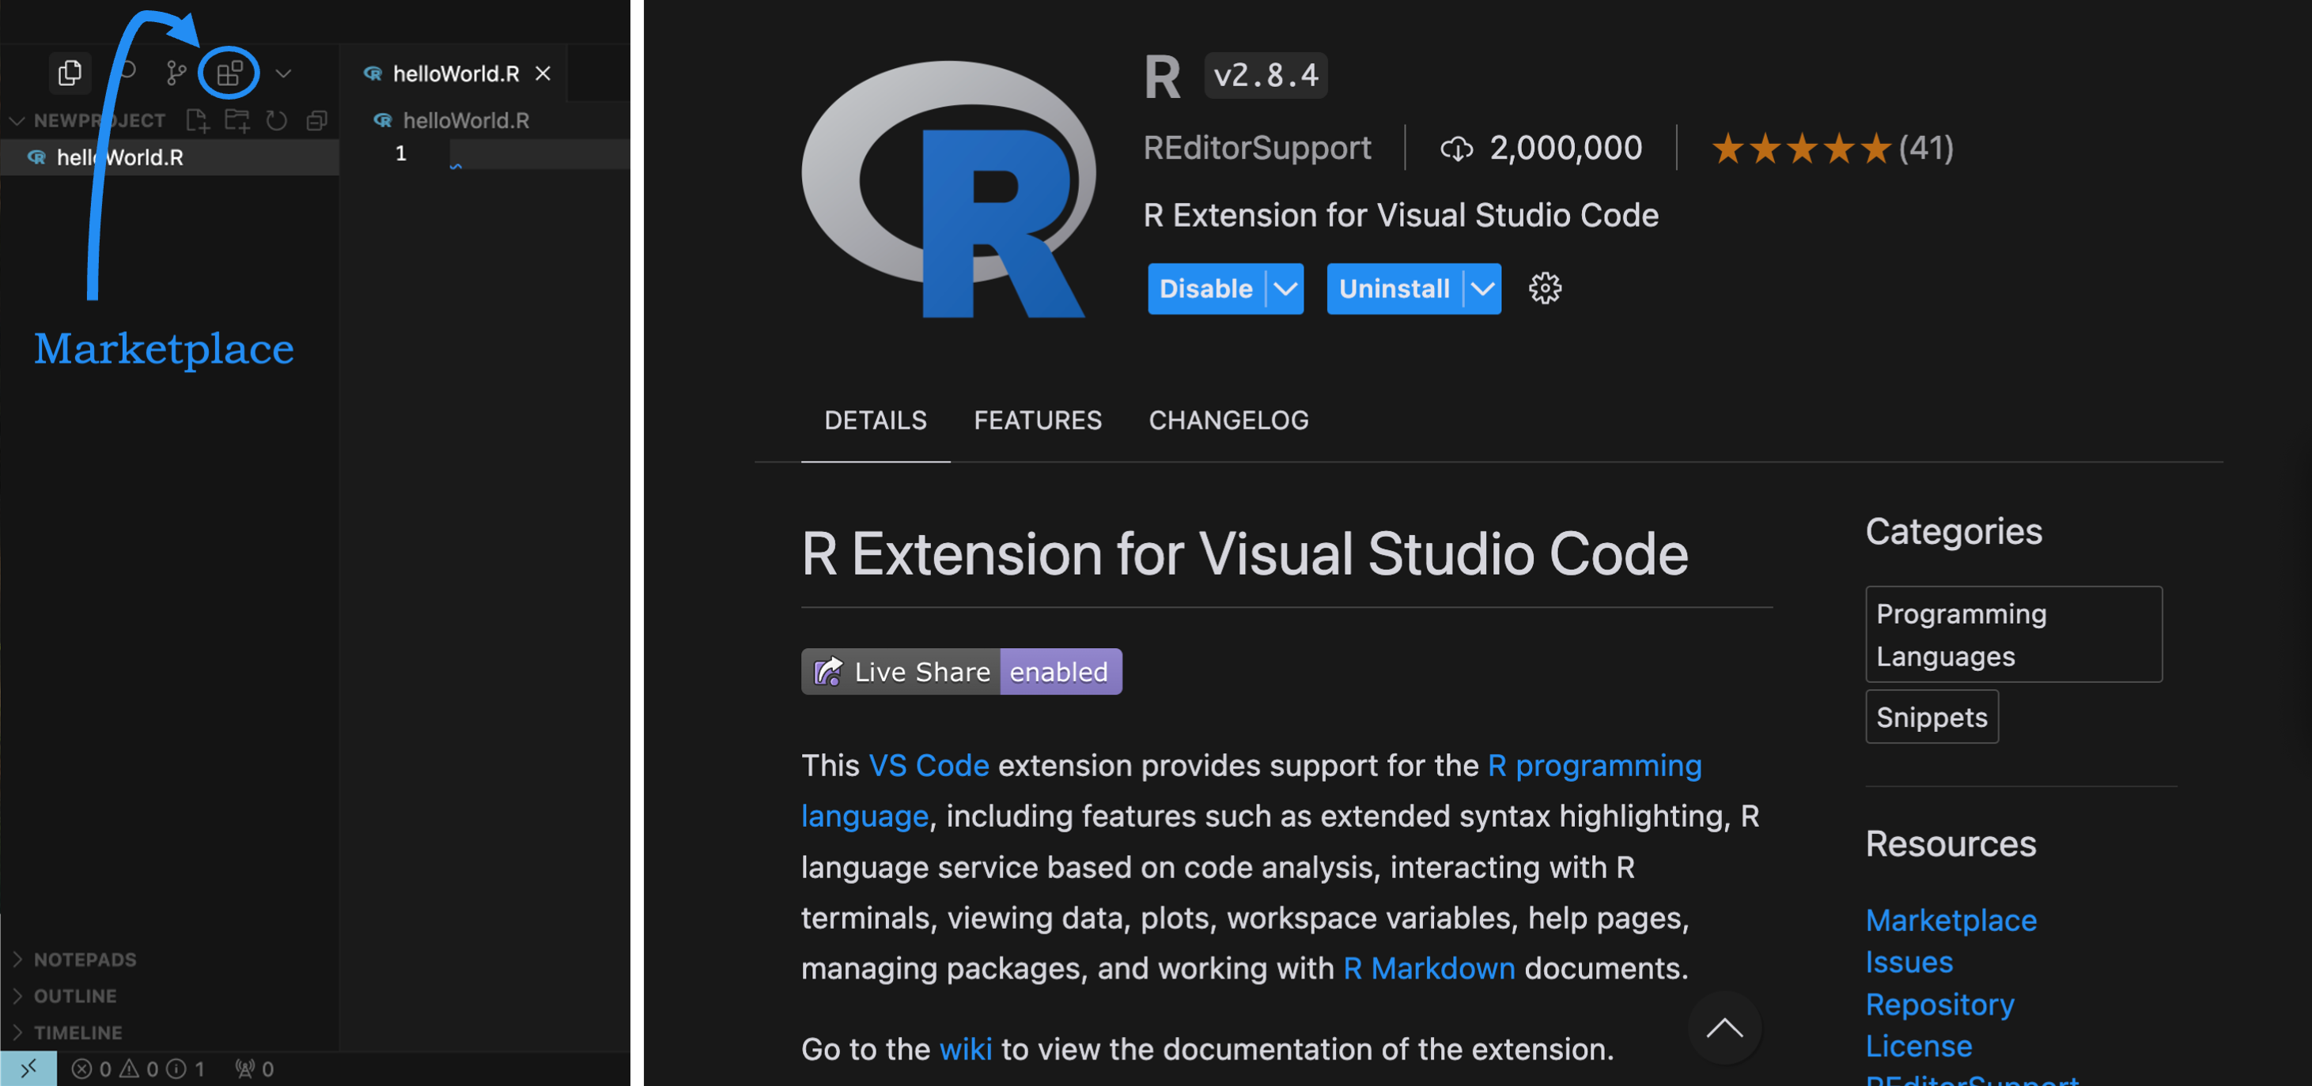Switch to the CHANGELOG tab
The height and width of the screenshot is (1086, 2312).
tap(1228, 420)
